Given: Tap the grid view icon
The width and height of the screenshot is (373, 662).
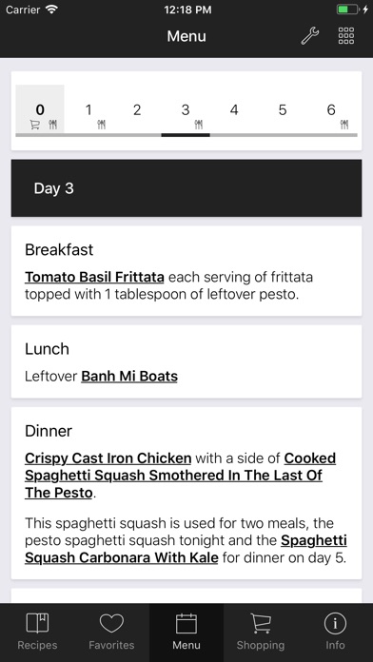Looking at the screenshot, I should coord(346,36).
